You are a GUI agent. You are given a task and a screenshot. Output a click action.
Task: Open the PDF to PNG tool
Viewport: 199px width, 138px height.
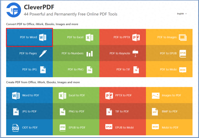(76, 69)
